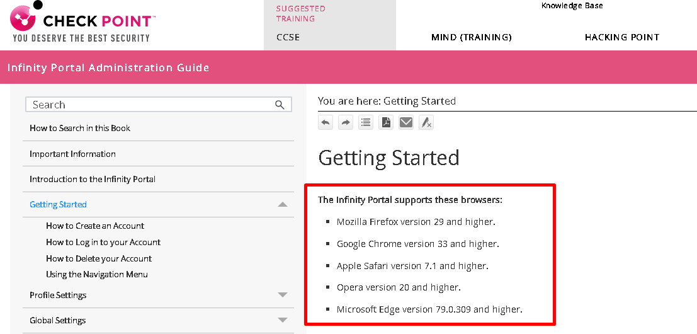Open Introduction to the Infinity Portal

point(93,179)
